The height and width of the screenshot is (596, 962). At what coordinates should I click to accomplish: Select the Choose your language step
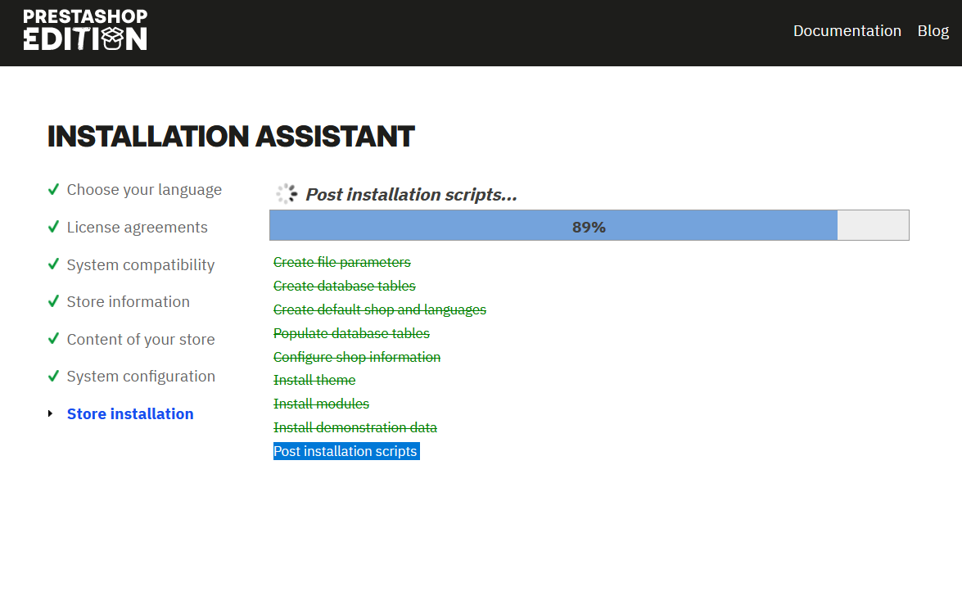tap(144, 190)
